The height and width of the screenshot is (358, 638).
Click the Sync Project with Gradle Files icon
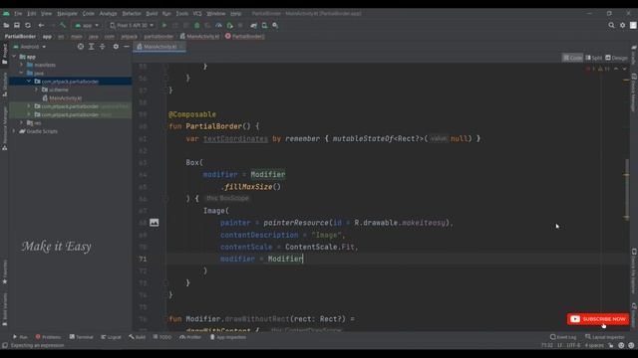(x=254, y=25)
